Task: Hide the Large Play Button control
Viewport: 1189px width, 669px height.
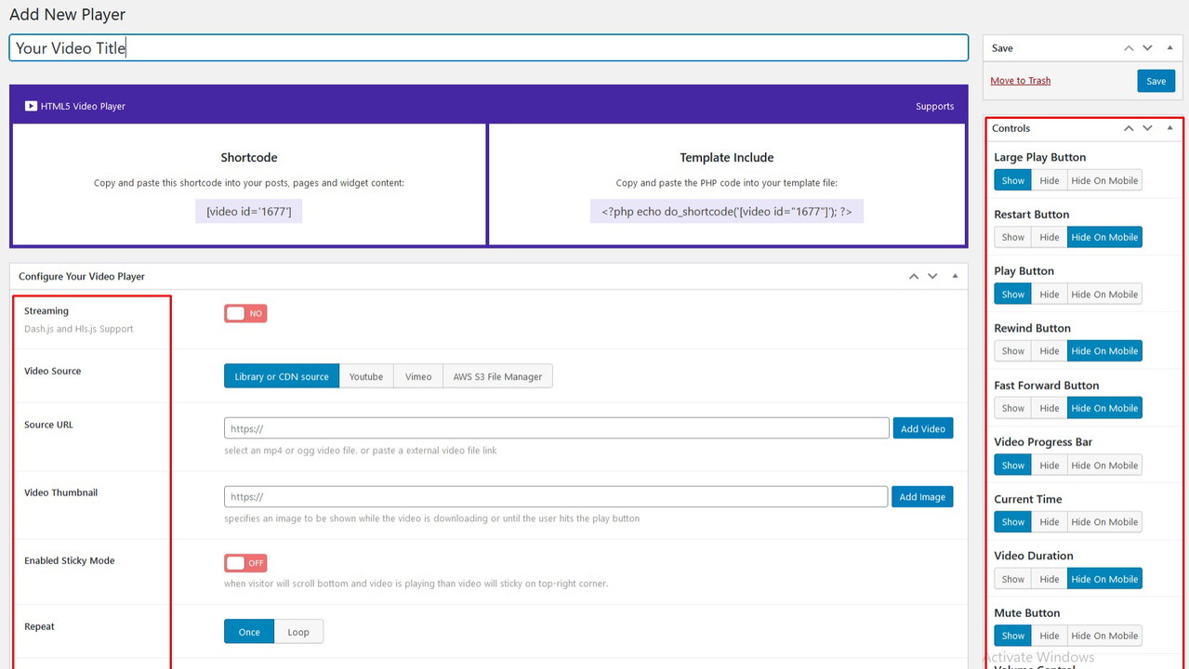Action: [x=1049, y=181]
